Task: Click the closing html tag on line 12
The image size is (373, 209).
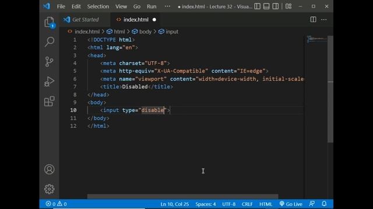Action: click(98, 126)
